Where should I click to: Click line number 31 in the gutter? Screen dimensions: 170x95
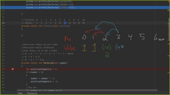[3, 32]
